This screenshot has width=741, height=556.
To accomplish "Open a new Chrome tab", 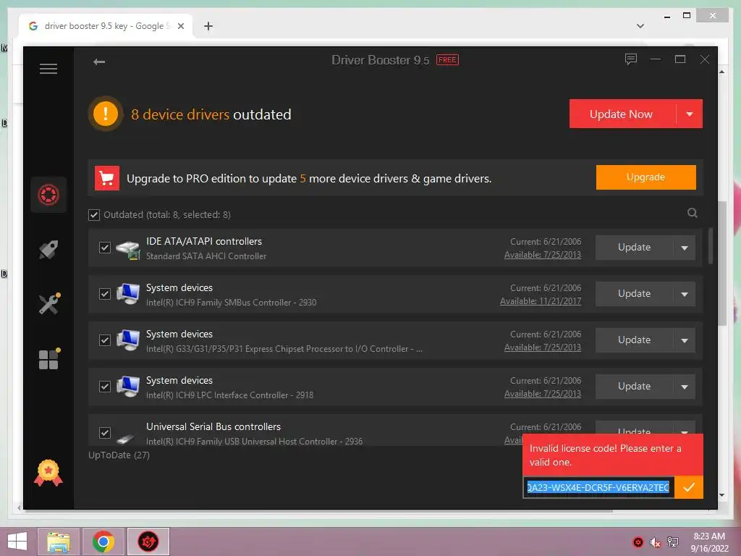I will pyautogui.click(x=208, y=26).
